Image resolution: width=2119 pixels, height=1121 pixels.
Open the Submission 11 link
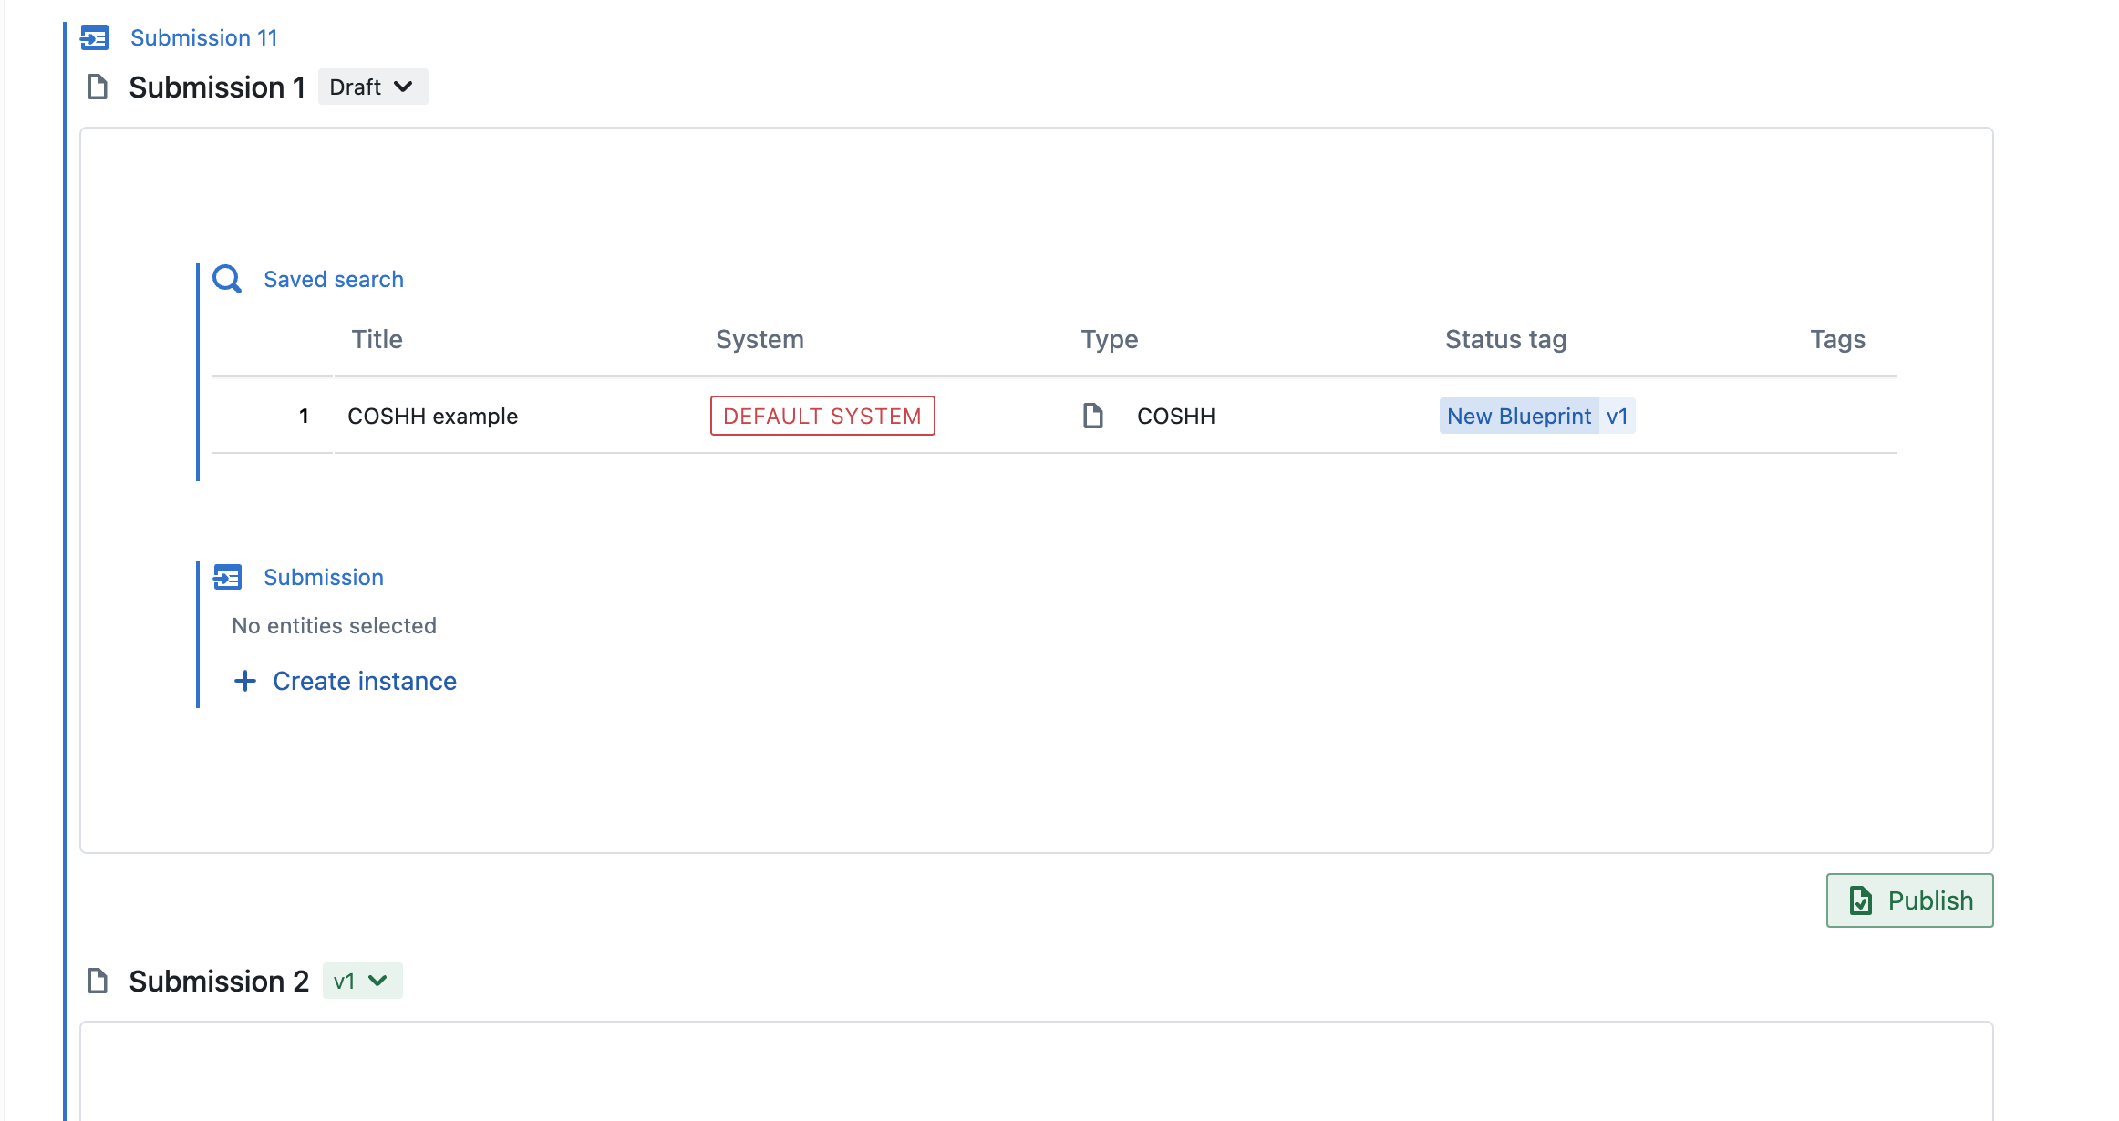203,37
